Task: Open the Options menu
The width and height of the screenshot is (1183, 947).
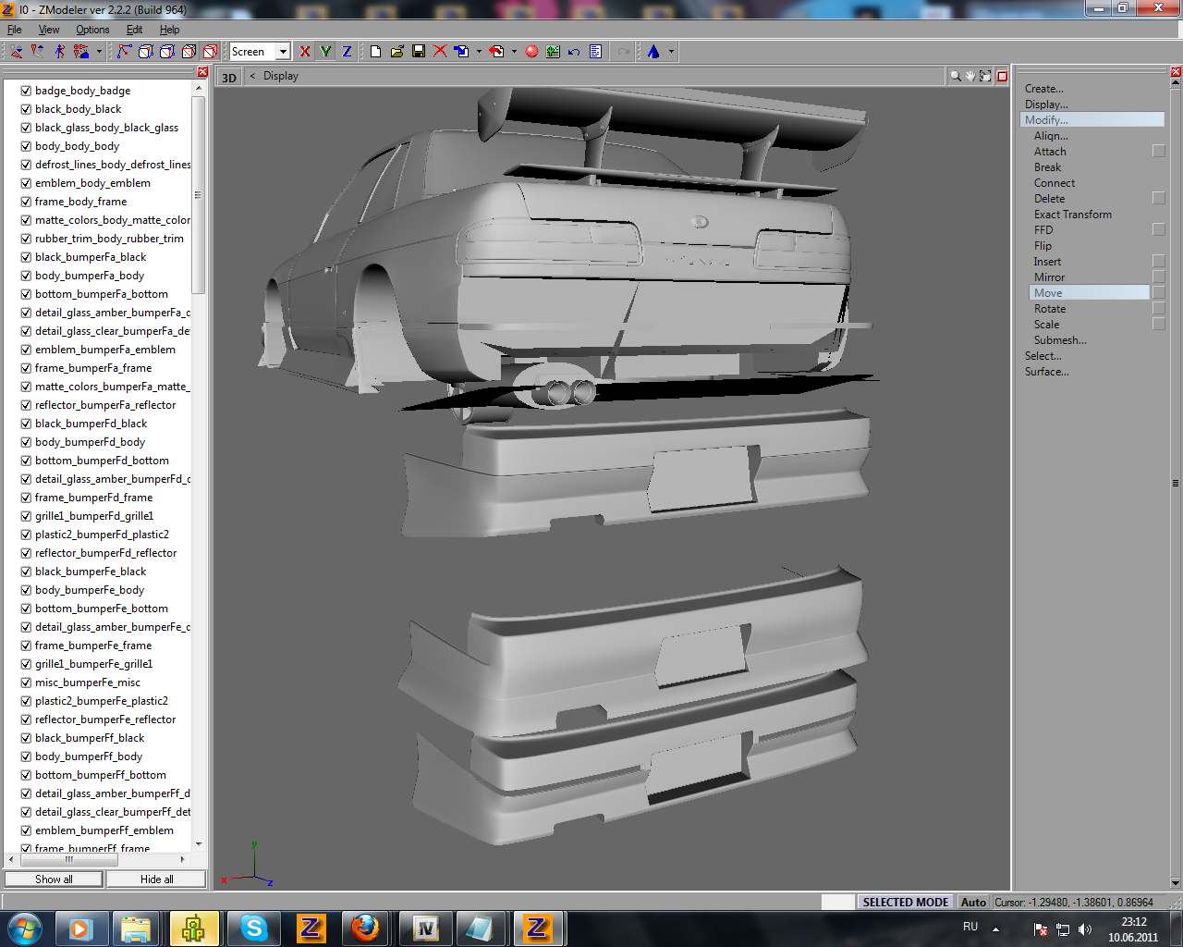Action: pyautogui.click(x=92, y=30)
